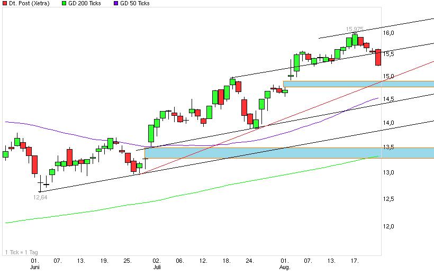Click the purple GD 50 Ticks legend swatch

tap(116, 3)
